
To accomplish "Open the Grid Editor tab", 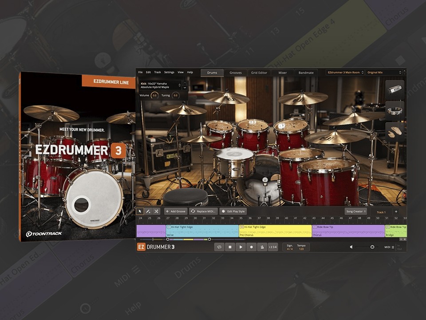I will (259, 72).
